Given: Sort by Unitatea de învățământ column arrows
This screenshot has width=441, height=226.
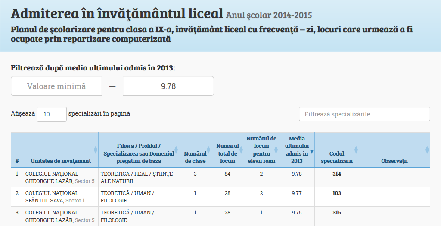Looking at the screenshot, I should (x=96, y=150).
